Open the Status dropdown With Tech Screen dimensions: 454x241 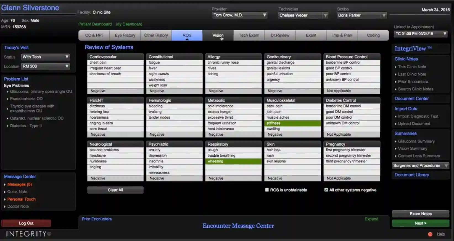[45, 57]
